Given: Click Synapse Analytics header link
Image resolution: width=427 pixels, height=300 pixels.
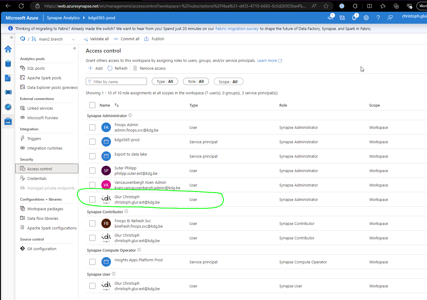Looking at the screenshot, I should point(63,18).
